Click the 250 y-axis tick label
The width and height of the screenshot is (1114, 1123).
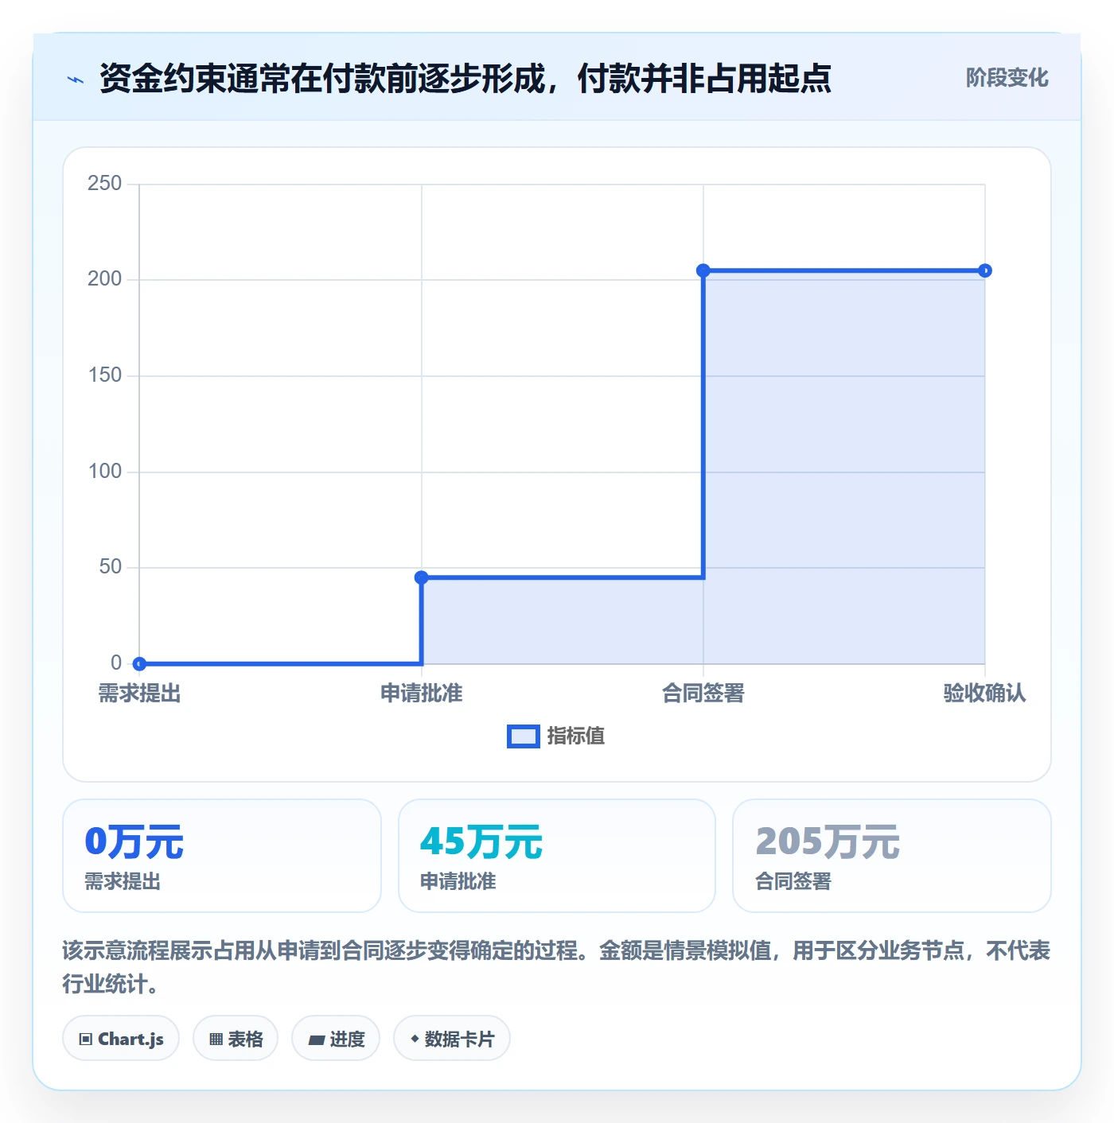[105, 184]
